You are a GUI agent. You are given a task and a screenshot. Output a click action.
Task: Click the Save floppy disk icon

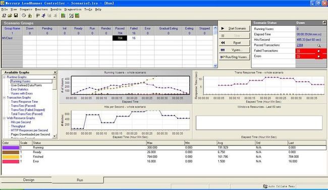tap(16, 16)
